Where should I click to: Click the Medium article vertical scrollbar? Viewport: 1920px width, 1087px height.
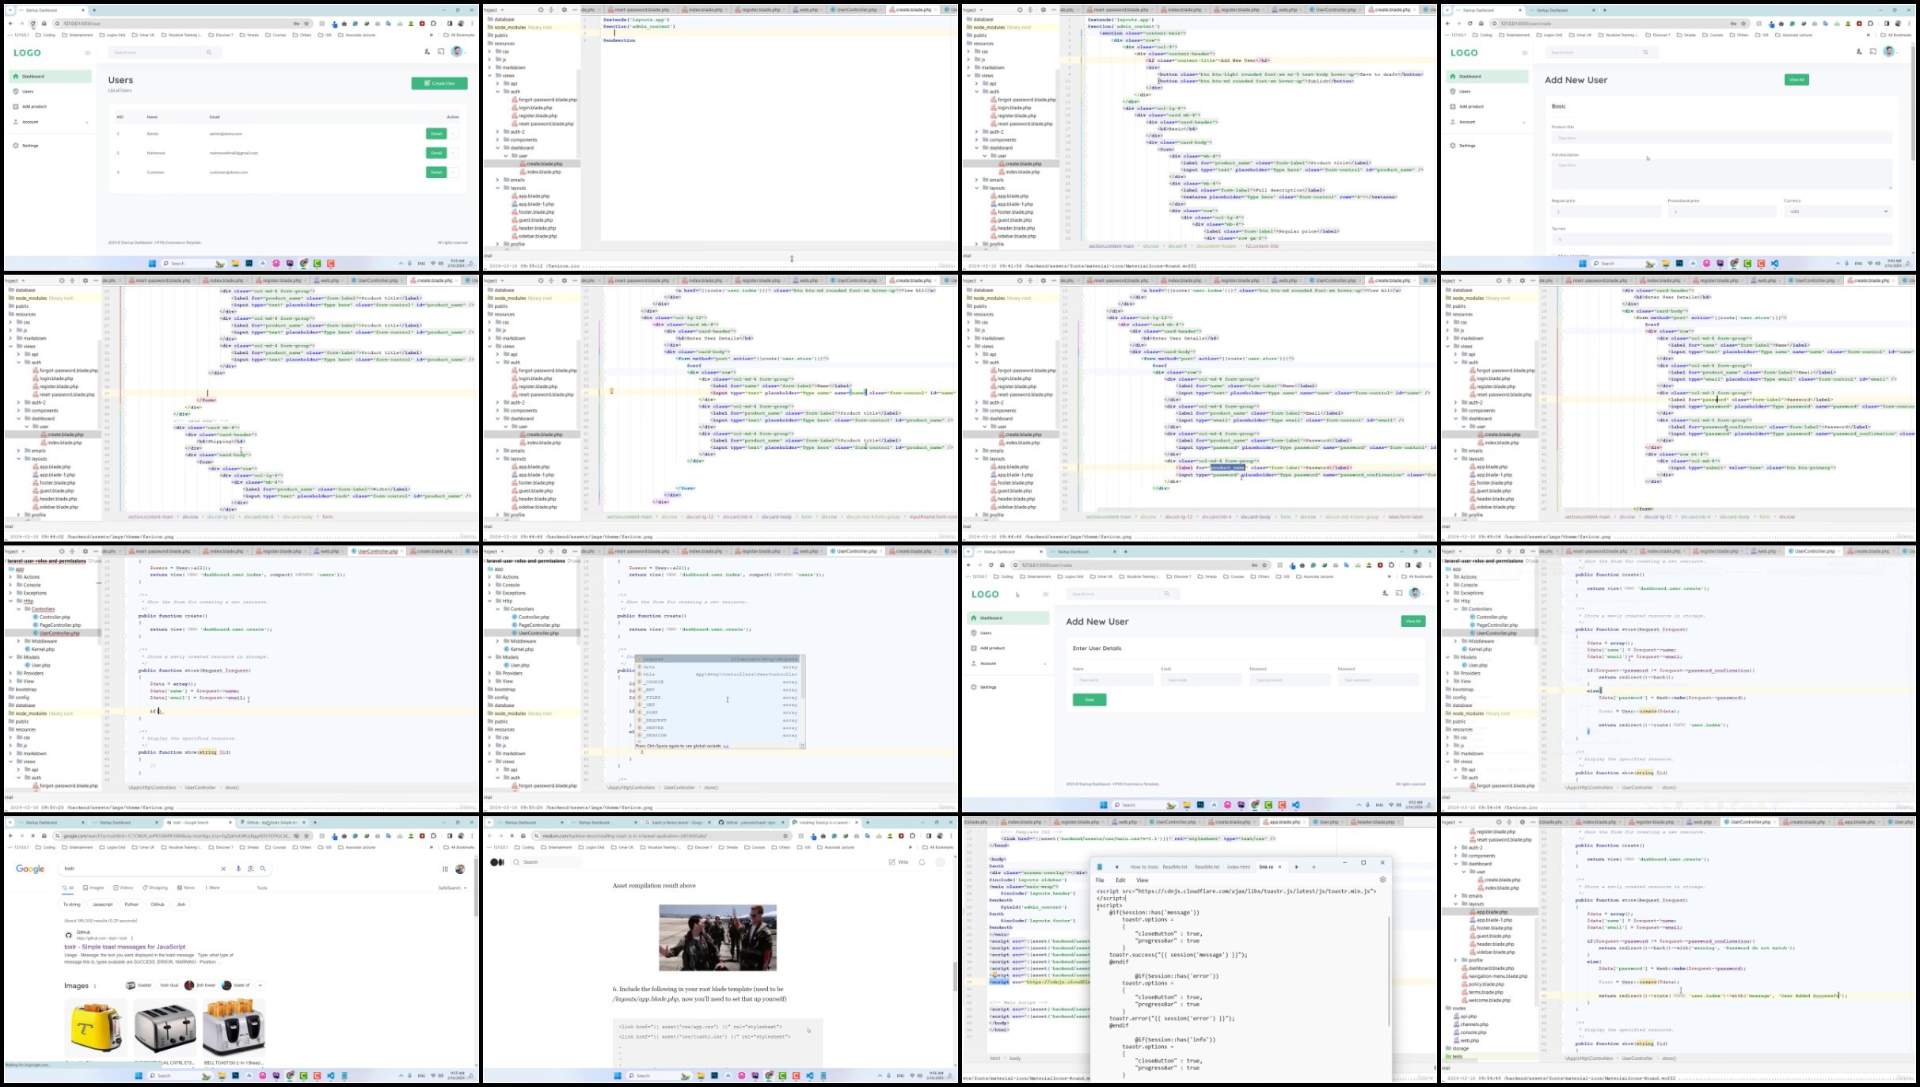955,975
